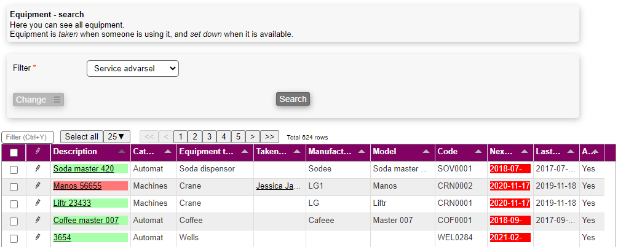Viewport: 618px width, 247px height.
Task: Select the checkbox for Manos 56655 row
Action: (x=14, y=186)
